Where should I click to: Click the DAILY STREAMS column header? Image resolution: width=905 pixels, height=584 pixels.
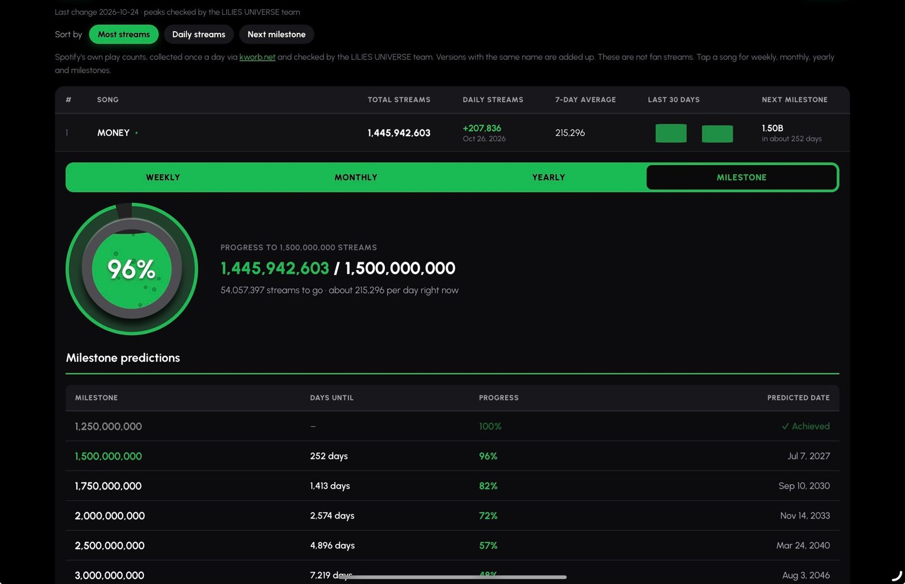(493, 100)
